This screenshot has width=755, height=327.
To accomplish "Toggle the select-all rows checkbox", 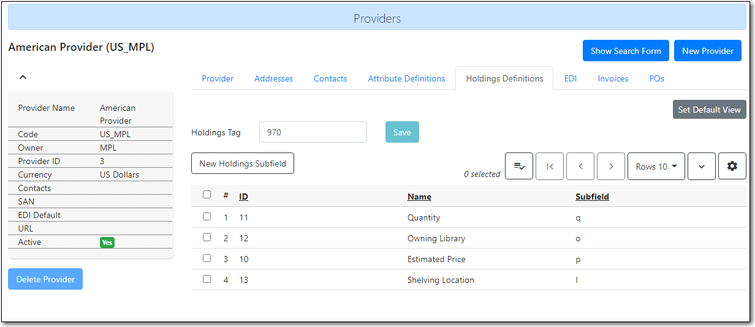I will [x=207, y=195].
